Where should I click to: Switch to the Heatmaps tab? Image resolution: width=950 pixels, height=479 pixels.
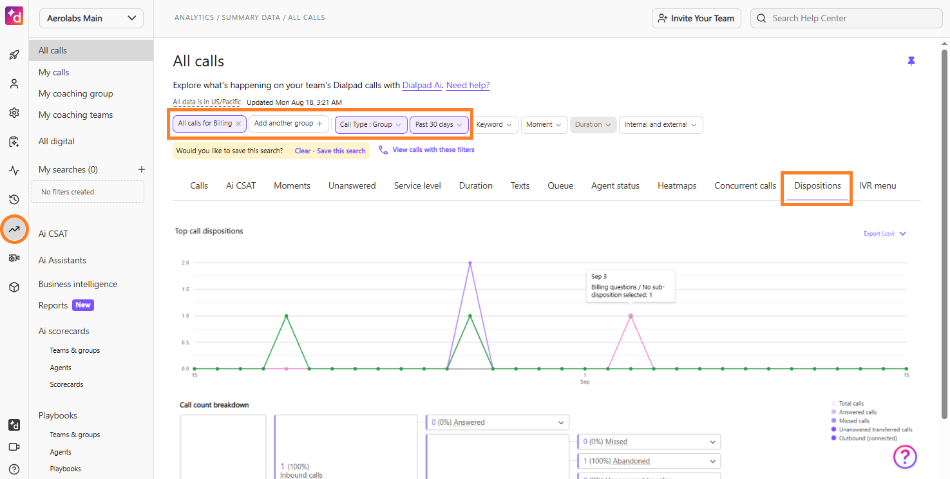coord(677,185)
